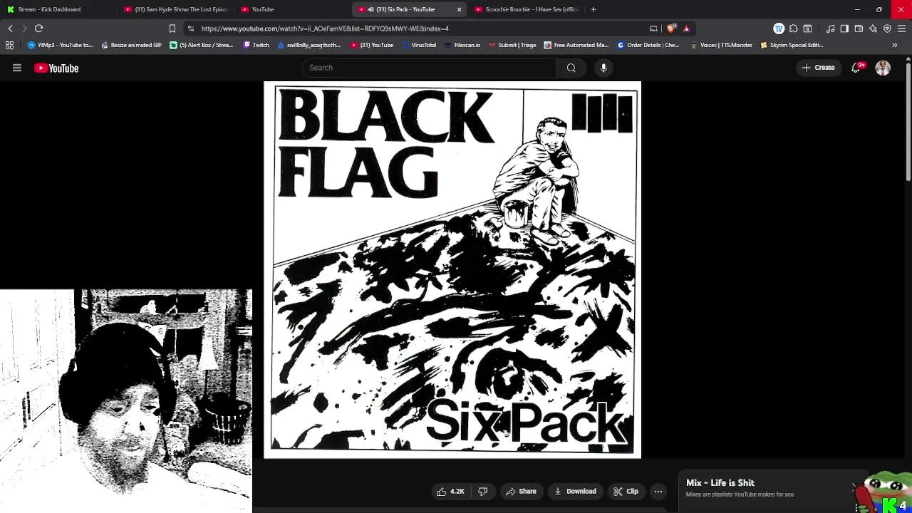Like the Six Pack video
The width and height of the screenshot is (912, 513).
tap(450, 491)
